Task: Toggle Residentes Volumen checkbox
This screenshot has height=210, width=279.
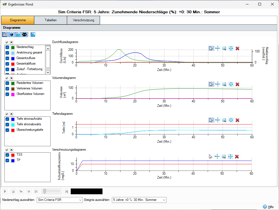Action: tap(7, 83)
